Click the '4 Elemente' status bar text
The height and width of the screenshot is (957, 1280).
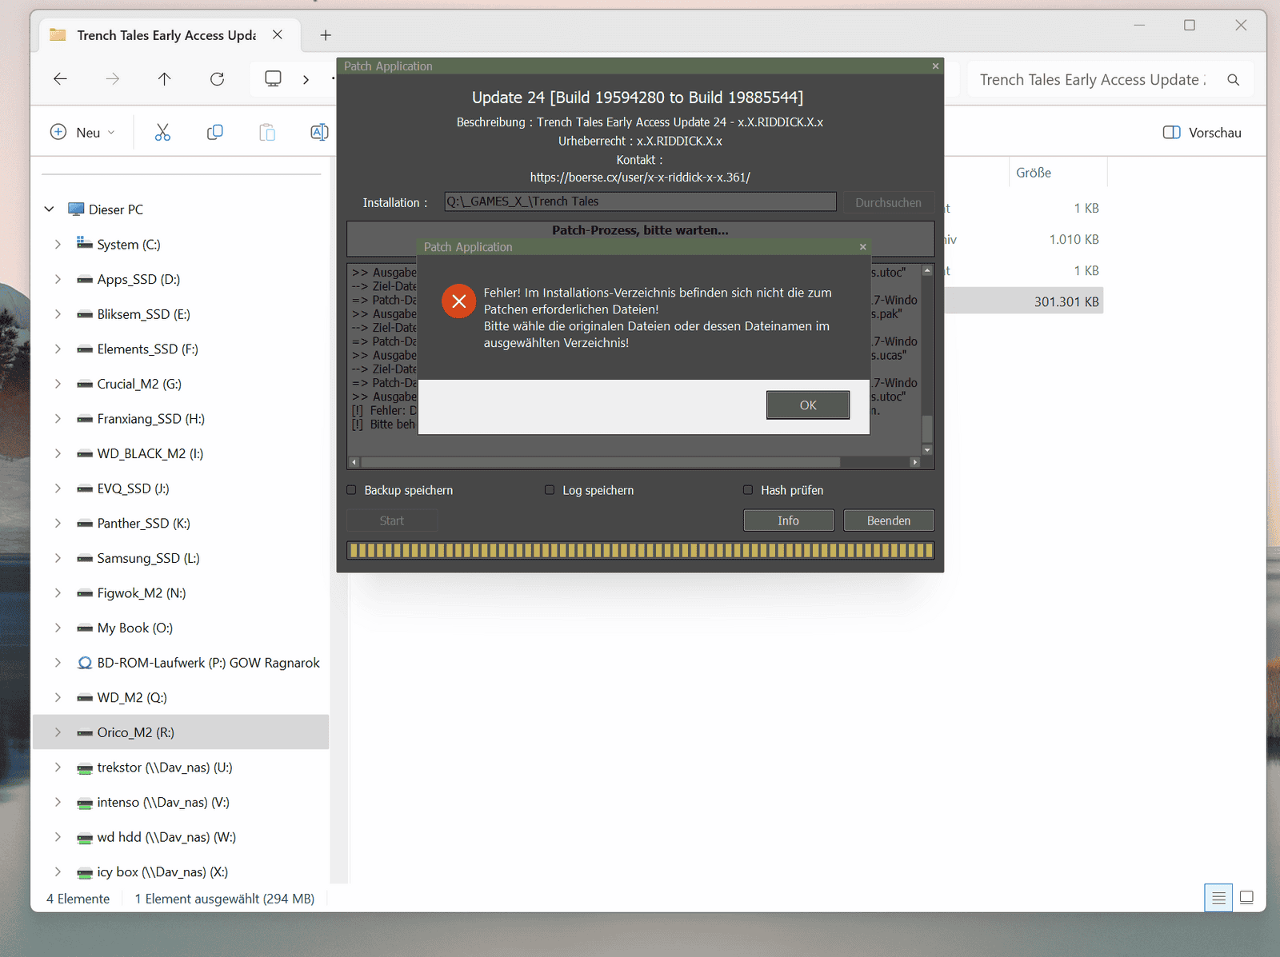point(78,899)
